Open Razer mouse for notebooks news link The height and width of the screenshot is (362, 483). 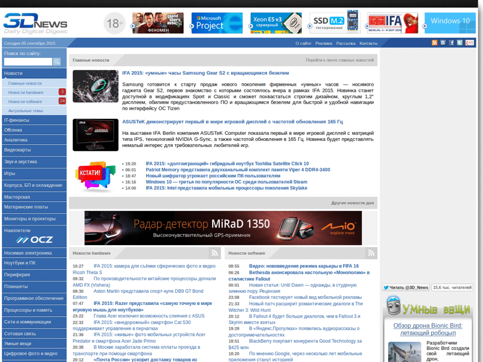pyautogui.click(x=142, y=306)
